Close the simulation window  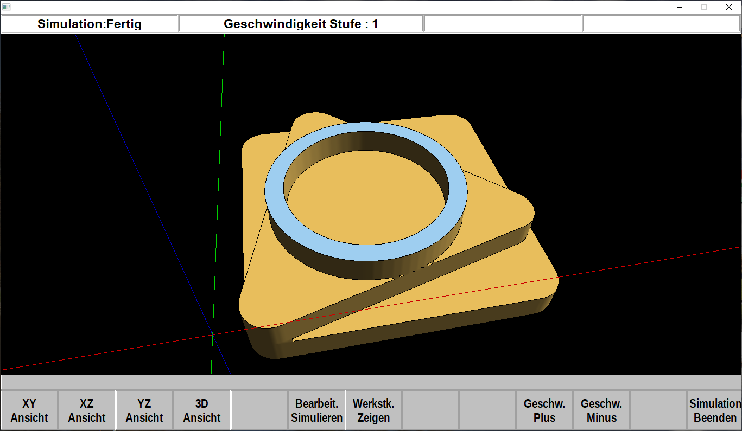(729, 7)
